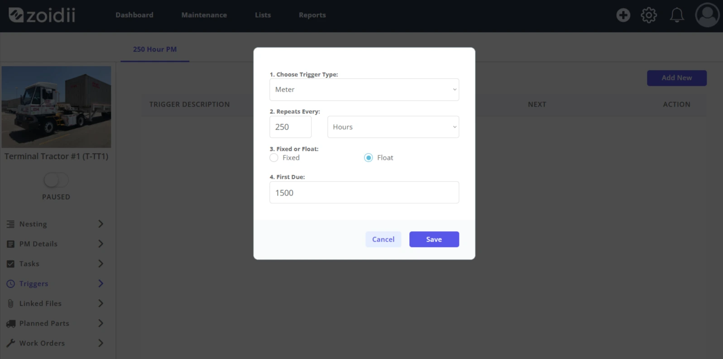Cancel the trigger dialog
723x359 pixels.
tap(383, 239)
